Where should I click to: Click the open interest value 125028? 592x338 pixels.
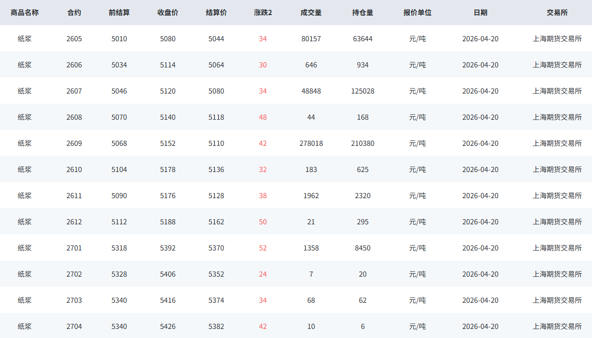click(x=362, y=91)
